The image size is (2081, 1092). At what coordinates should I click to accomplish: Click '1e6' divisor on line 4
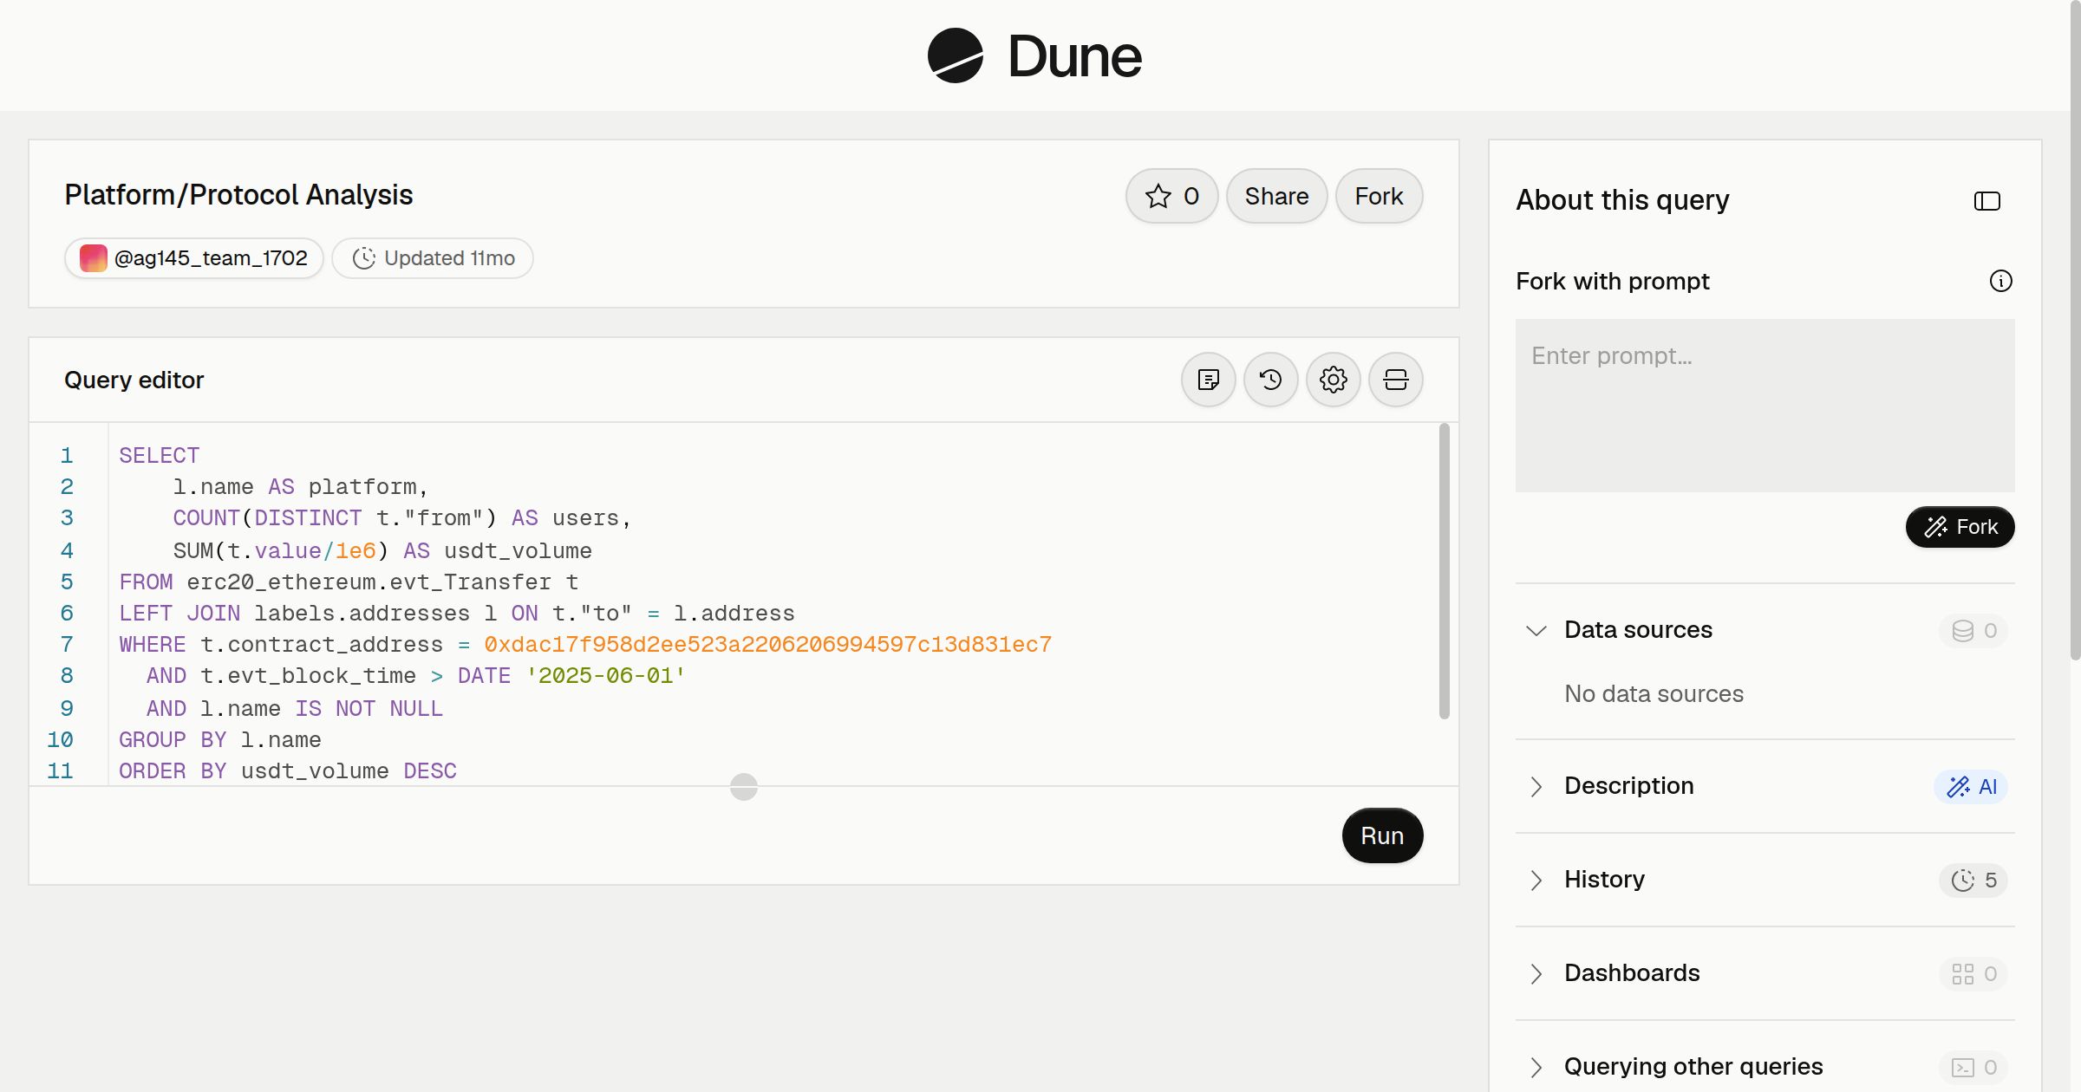coord(356,551)
